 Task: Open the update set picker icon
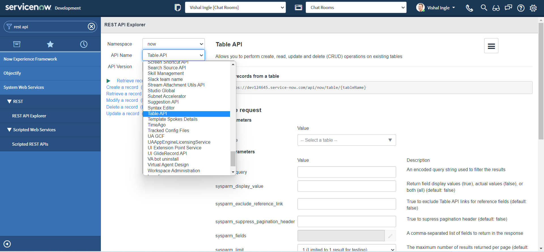click(178, 8)
